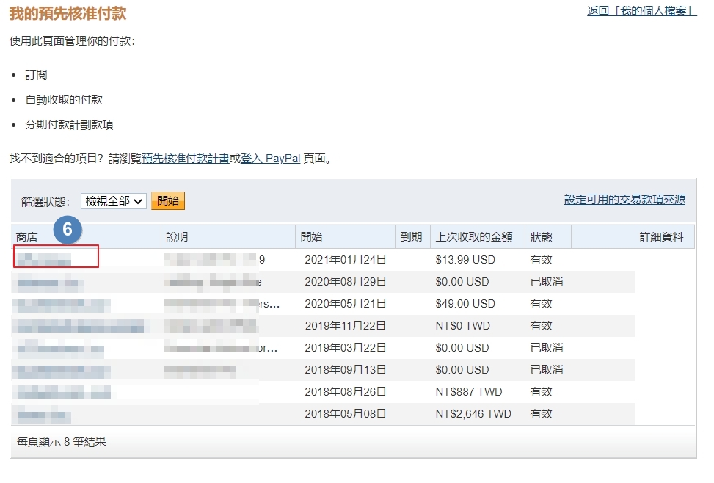Click the 每頁顯示 8 筆結果 footer text

[x=62, y=442]
